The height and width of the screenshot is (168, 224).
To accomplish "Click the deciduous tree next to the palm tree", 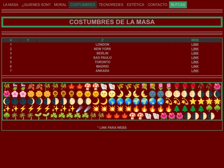I will (x=7, y=116).
